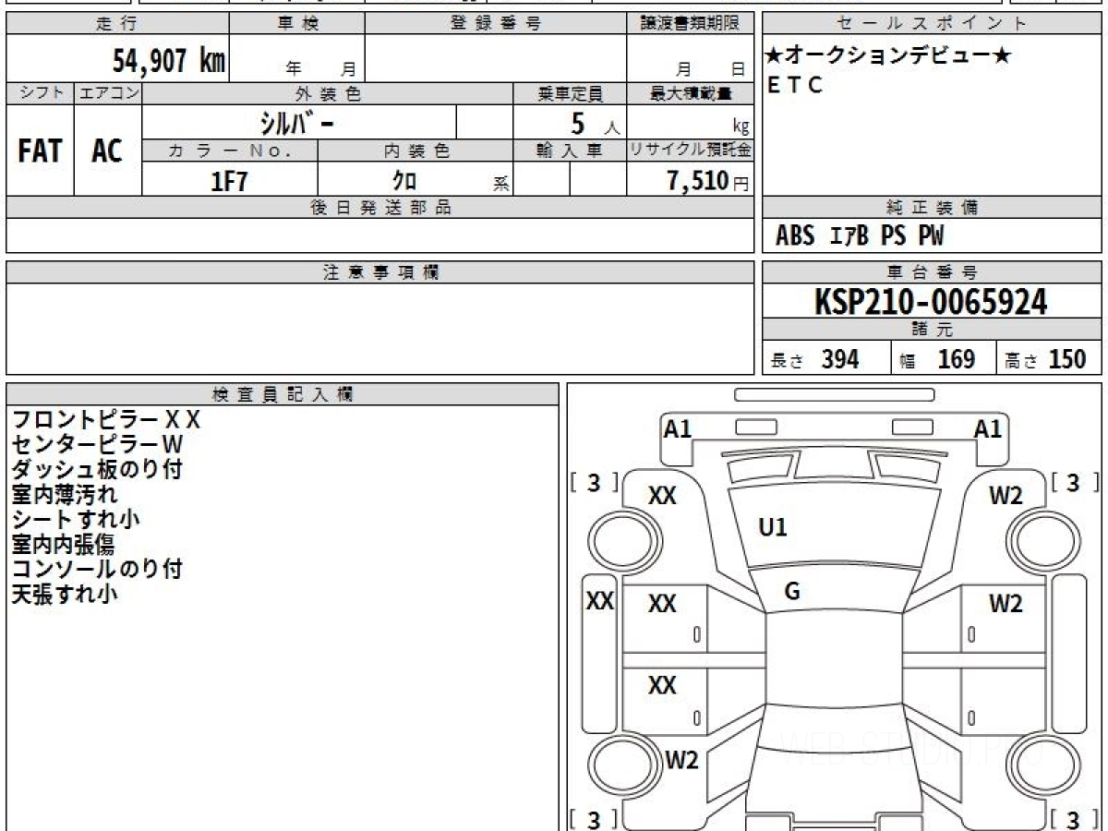Select the ETC sales point entry
Screen dimensions: 1108x831
[795, 85]
